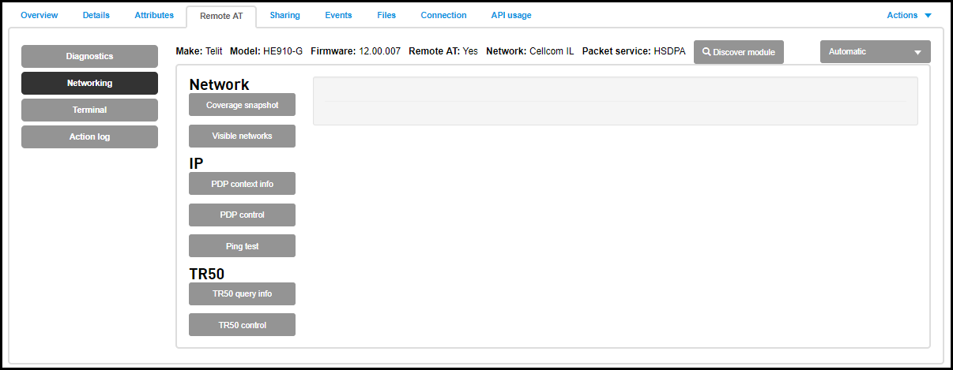Image resolution: width=953 pixels, height=370 pixels.
Task: Expand the Actions menu
Action: 910,15
